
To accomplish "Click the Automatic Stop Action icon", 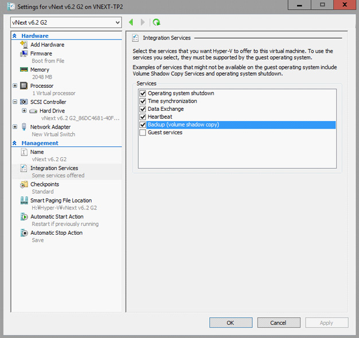I will [24, 233].
